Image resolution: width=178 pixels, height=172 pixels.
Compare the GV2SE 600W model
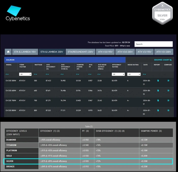tap(168, 91)
